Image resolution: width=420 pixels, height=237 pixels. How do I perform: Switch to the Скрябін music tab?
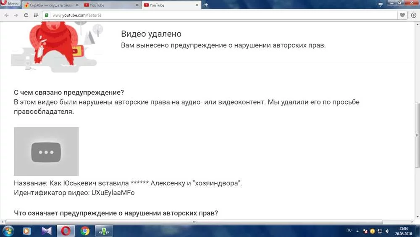pos(51,5)
